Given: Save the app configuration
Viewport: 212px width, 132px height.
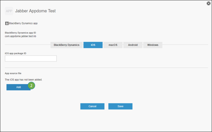Looking at the screenshot, I should [x=120, y=106].
